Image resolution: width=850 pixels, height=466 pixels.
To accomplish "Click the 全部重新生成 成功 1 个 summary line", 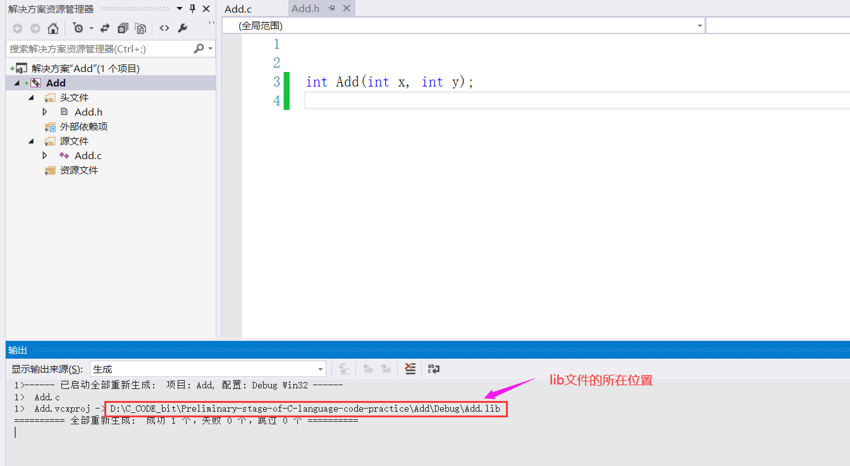I will [x=186, y=420].
